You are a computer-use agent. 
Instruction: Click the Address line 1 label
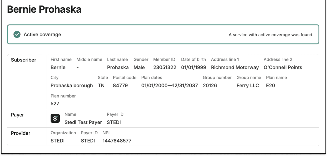(x=225, y=60)
